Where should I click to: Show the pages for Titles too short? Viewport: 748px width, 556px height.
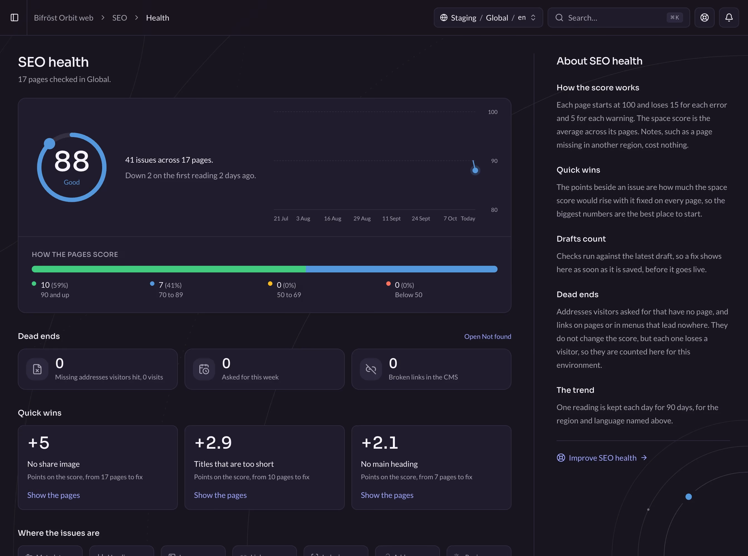coord(220,495)
